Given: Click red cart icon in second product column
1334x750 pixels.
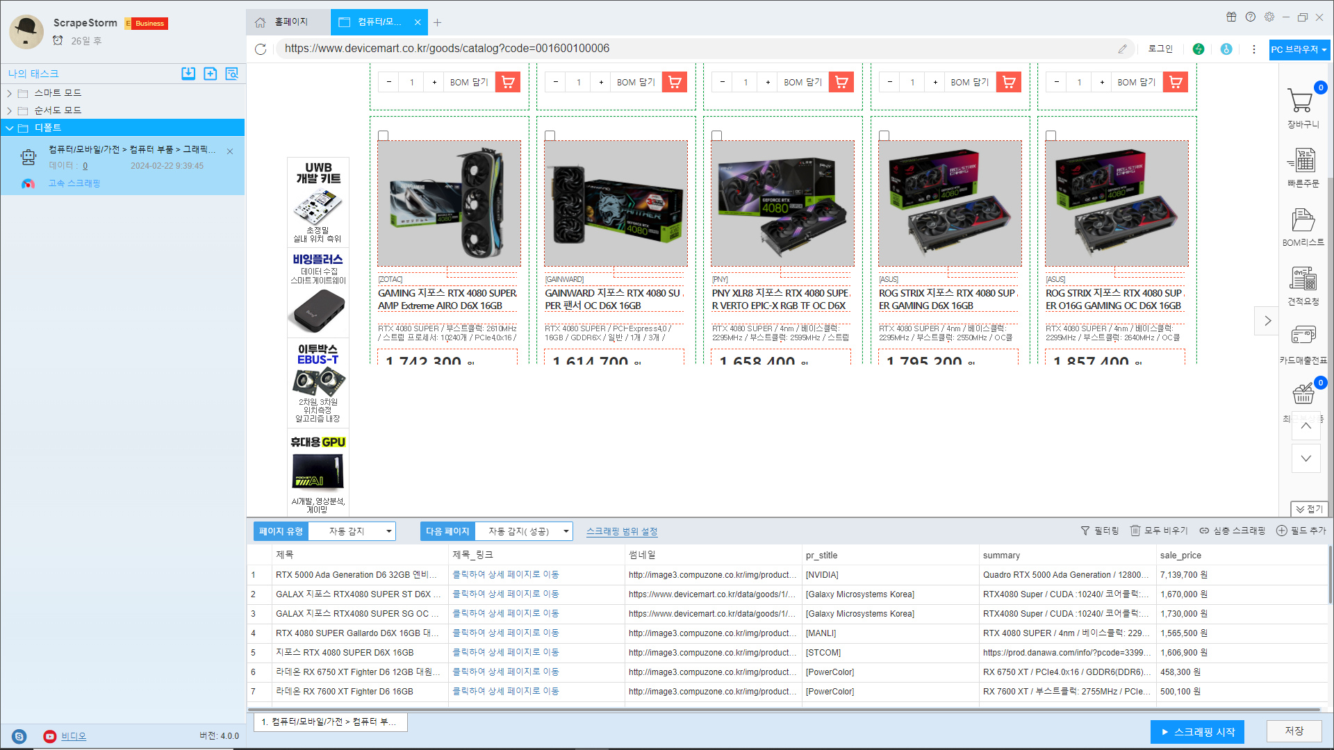Looking at the screenshot, I should pos(675,83).
